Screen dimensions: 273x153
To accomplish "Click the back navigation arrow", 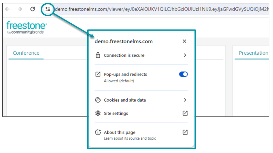I will [7, 9].
